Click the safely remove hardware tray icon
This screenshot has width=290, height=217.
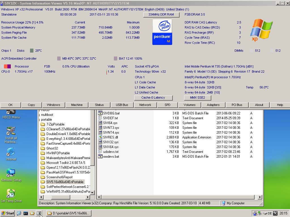click(260, 213)
